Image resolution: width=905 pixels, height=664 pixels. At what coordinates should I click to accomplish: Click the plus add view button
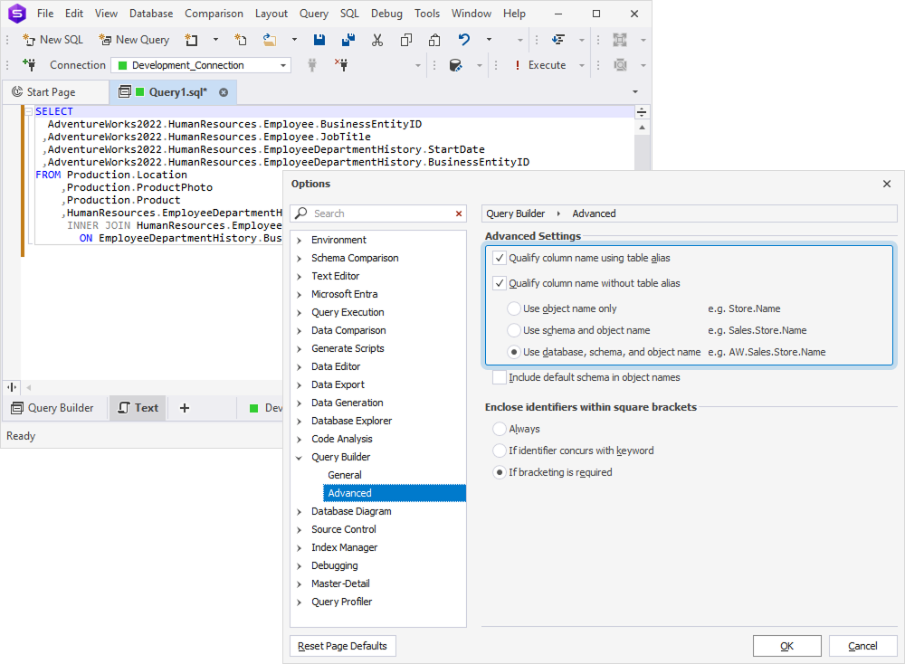(184, 408)
